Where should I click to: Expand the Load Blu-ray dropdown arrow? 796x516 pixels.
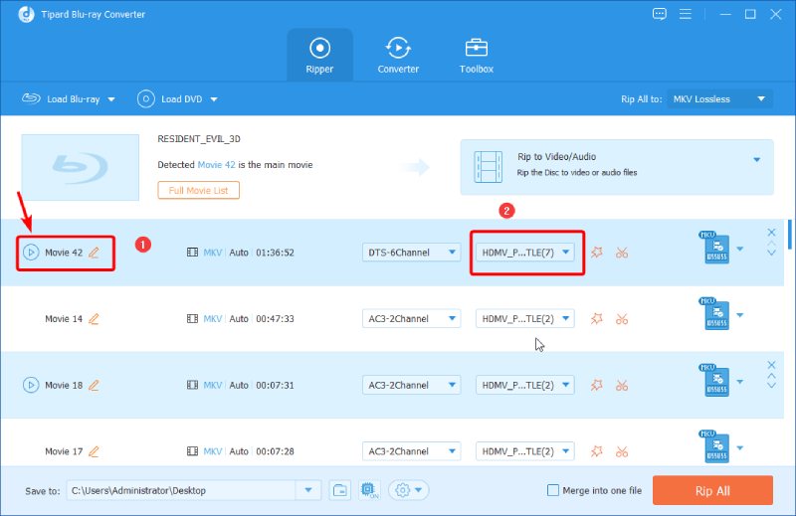coord(111,99)
